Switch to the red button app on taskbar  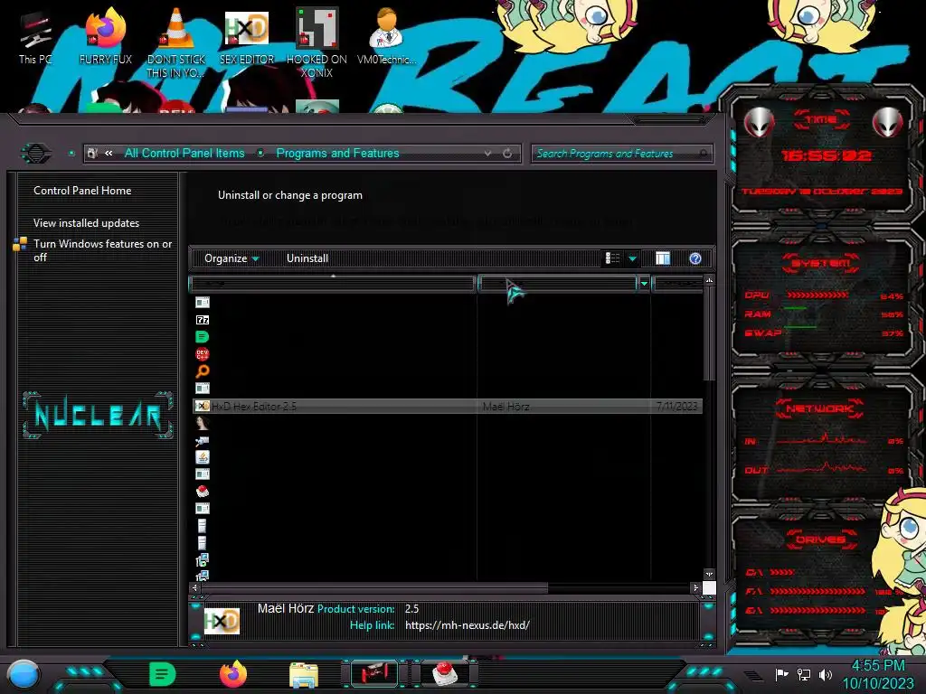tap(445, 674)
